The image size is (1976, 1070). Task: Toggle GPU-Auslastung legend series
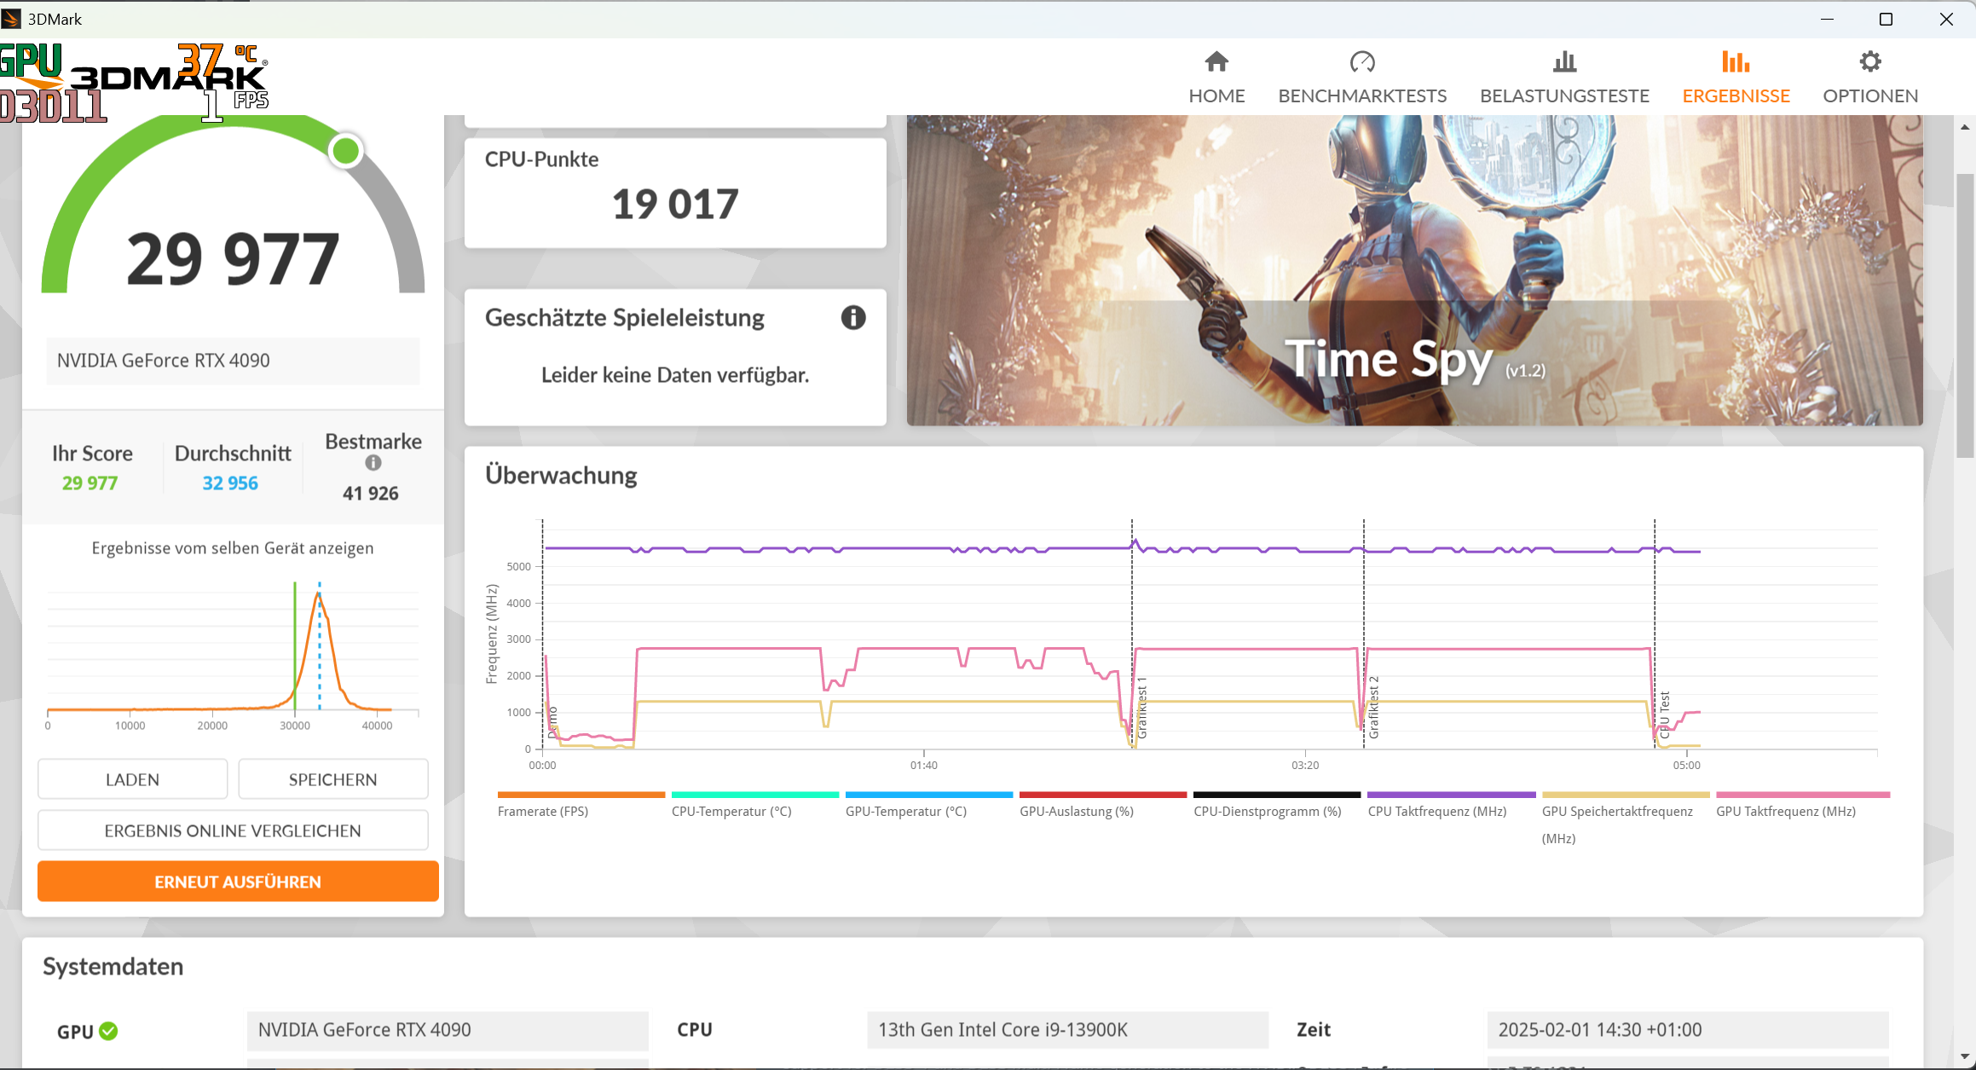click(1076, 811)
